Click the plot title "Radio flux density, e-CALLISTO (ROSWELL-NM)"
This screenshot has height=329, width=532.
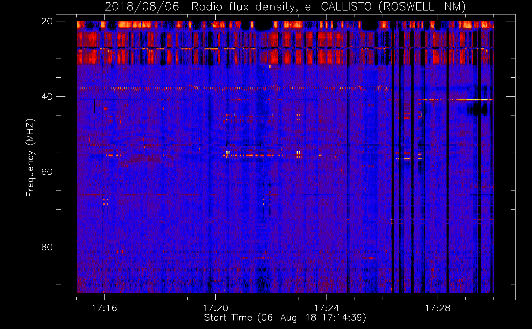pos(328,7)
